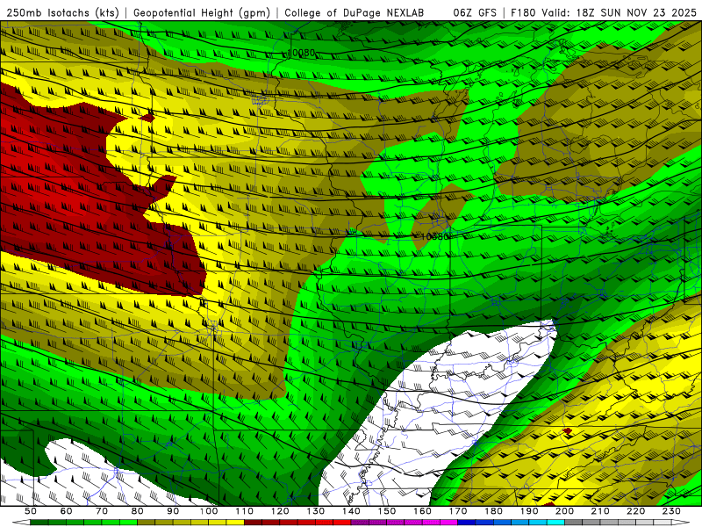
Task: Click the 230 value on the color scale
Action: (671, 511)
